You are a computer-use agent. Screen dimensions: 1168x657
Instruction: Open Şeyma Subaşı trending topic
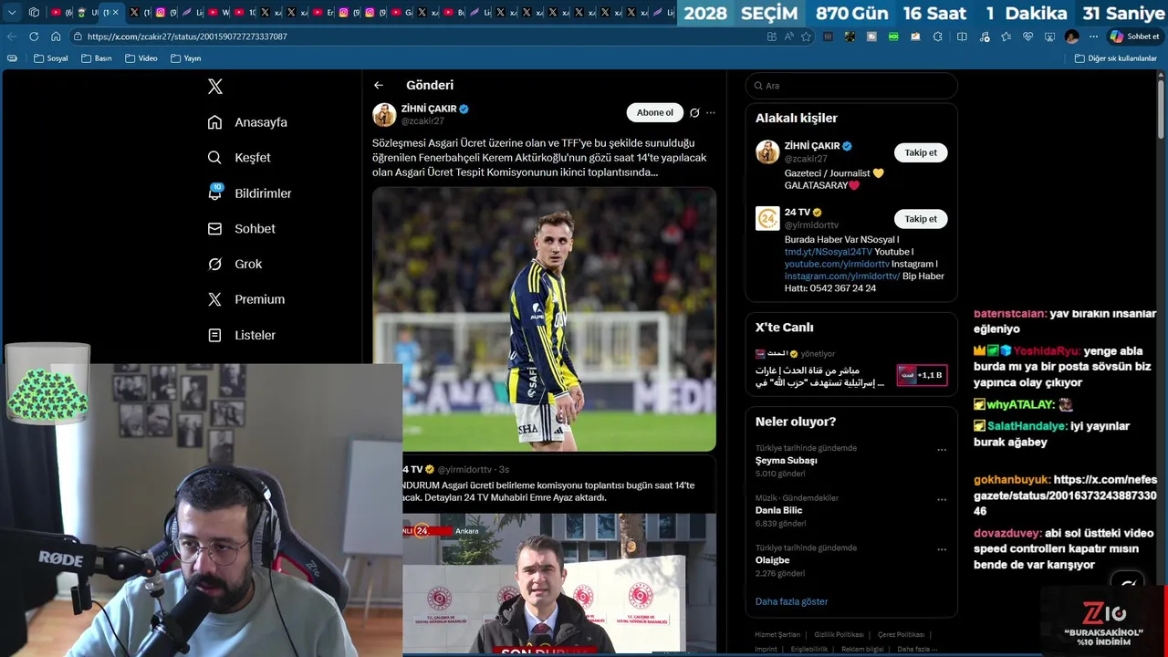pyautogui.click(x=786, y=461)
